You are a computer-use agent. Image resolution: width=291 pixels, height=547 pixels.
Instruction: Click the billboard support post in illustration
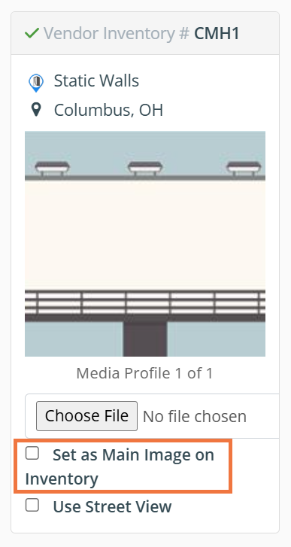145,339
